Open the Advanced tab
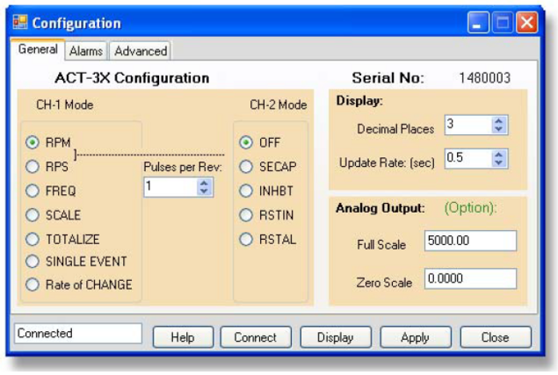Viewport: 558px width, 375px height. [140, 52]
